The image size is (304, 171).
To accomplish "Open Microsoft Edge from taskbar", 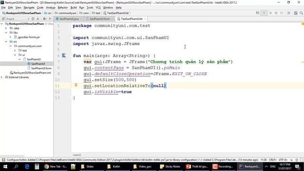I will 27,167.
